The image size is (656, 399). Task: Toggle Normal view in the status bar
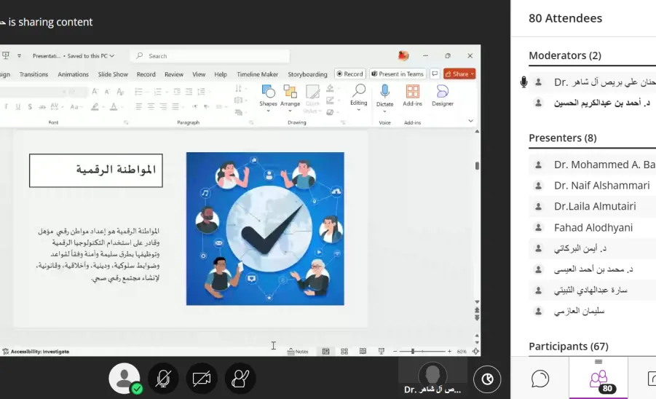326,352
